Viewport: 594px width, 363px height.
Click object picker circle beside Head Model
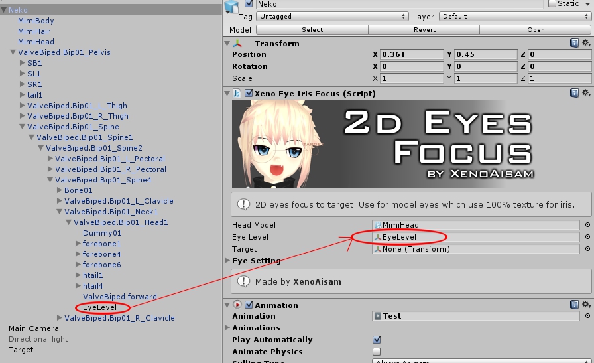(587, 225)
